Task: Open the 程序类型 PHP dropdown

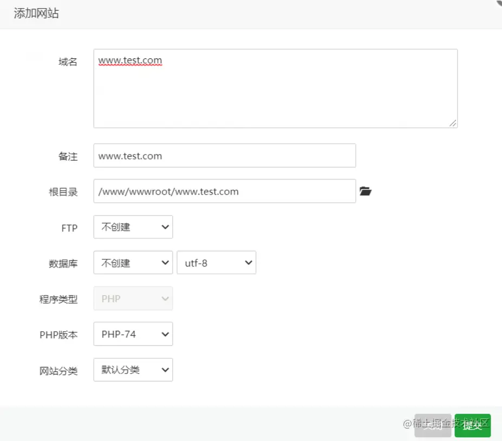Action: coord(133,298)
